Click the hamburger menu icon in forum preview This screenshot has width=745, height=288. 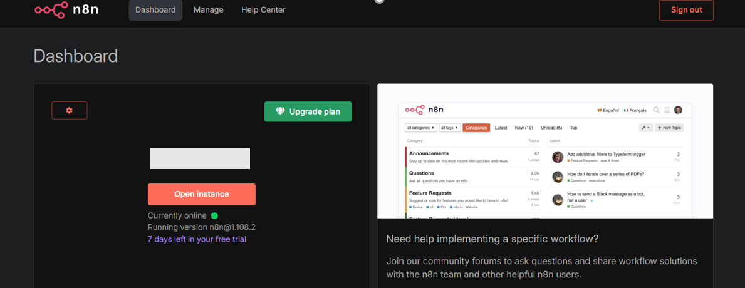point(667,110)
